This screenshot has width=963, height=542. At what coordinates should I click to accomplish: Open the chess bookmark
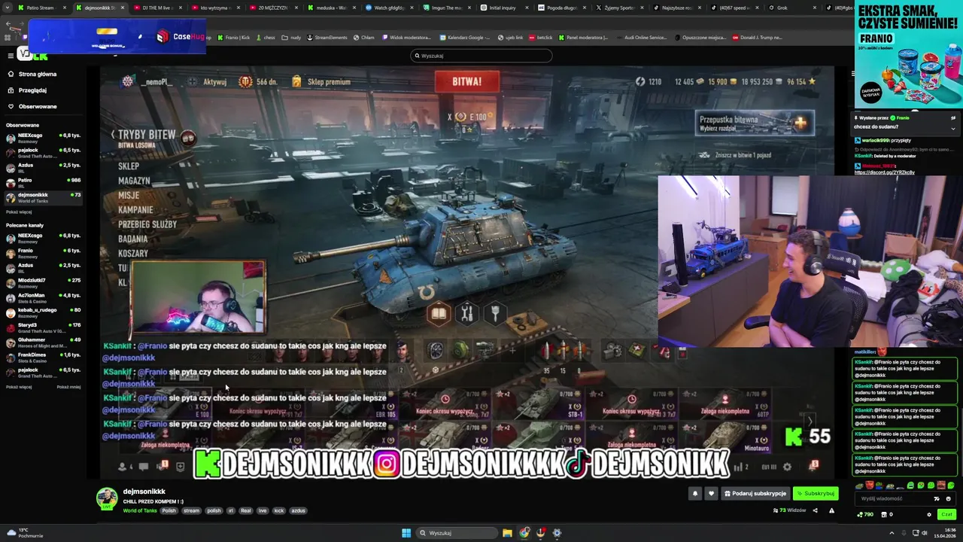click(266, 37)
